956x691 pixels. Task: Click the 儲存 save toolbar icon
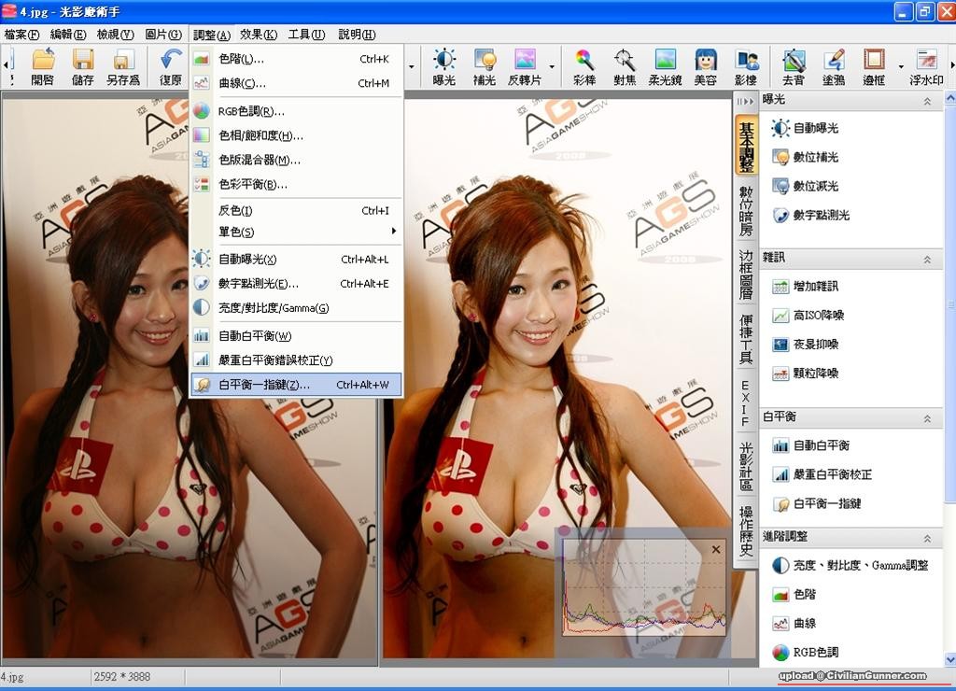[x=83, y=66]
